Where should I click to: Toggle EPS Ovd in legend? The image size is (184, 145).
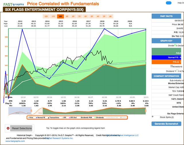click(x=73, y=117)
